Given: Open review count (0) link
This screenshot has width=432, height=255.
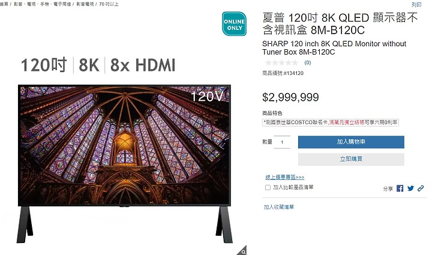Looking at the screenshot, I should pos(307,63).
